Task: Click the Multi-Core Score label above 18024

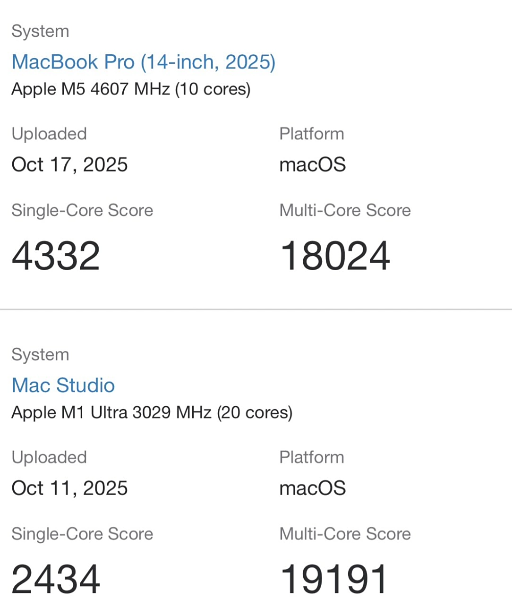Action: pyautogui.click(x=345, y=210)
